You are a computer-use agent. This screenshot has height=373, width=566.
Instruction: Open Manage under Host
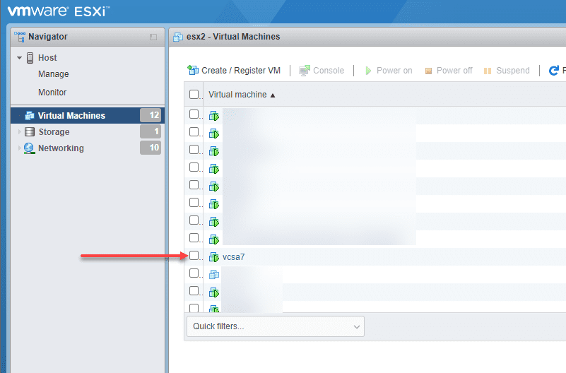(54, 74)
